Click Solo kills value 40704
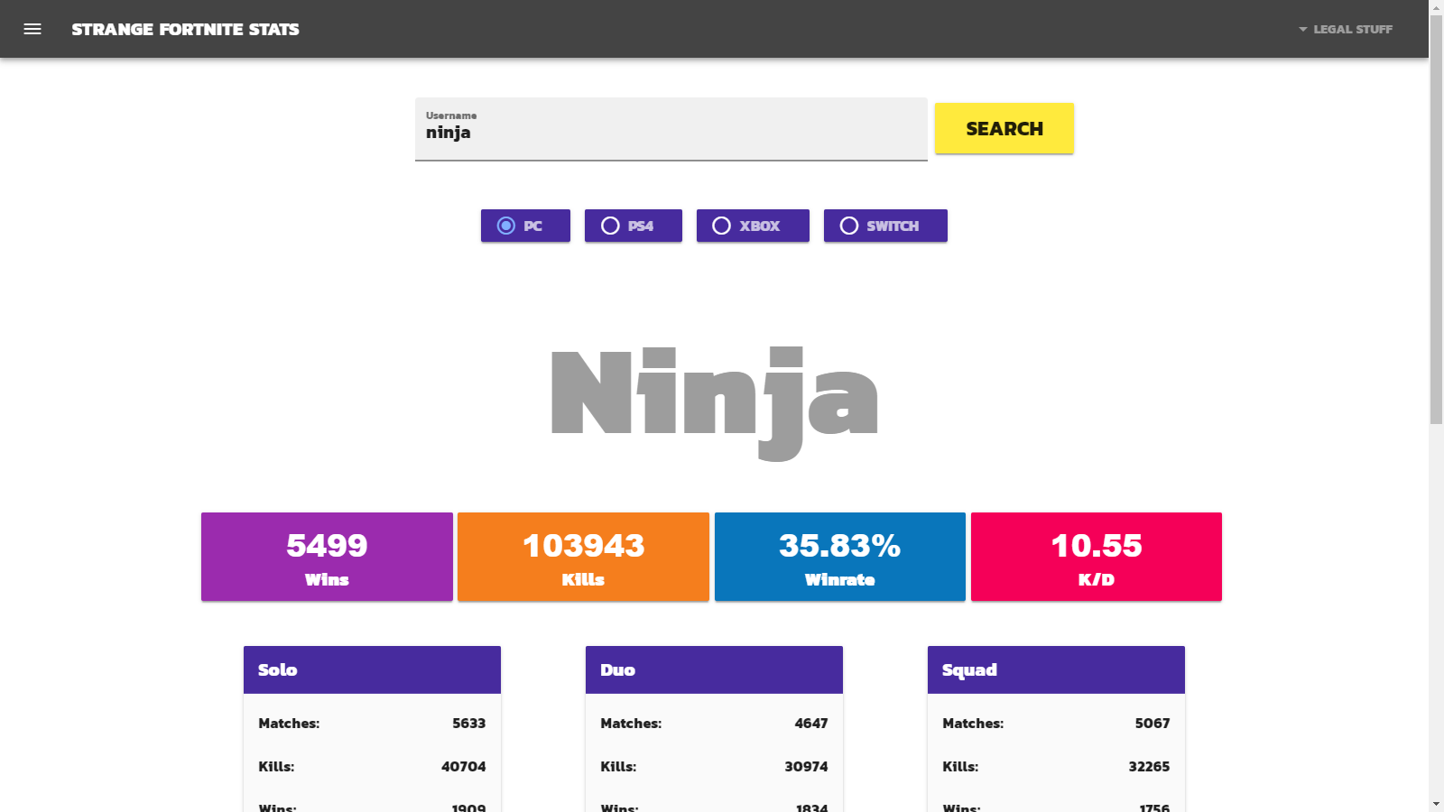Viewport: 1444px width, 812px height. point(463,767)
